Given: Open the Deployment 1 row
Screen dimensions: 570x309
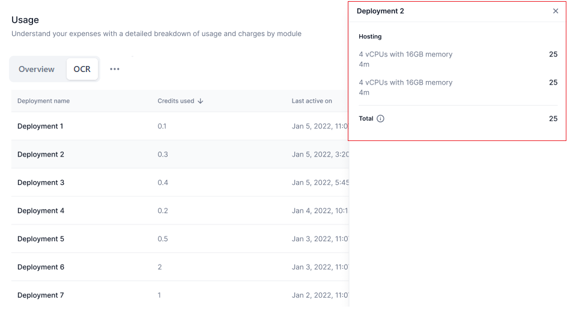Looking at the screenshot, I should click(40, 127).
